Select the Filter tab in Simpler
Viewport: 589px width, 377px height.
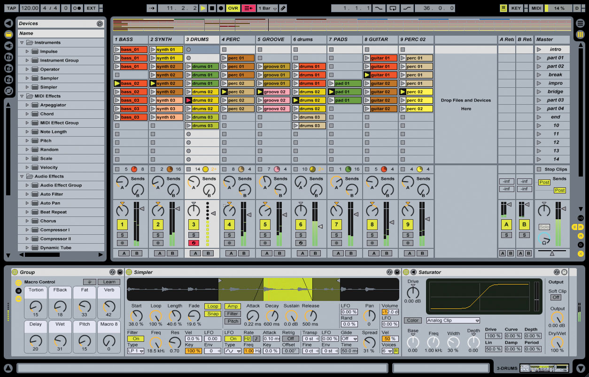pos(233,314)
